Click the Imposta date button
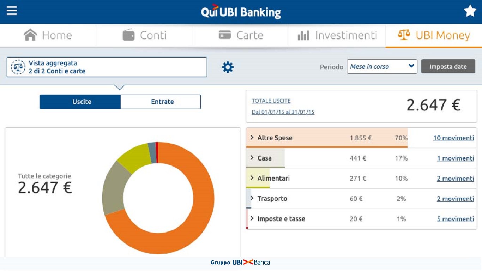The image size is (482, 271). tap(448, 67)
